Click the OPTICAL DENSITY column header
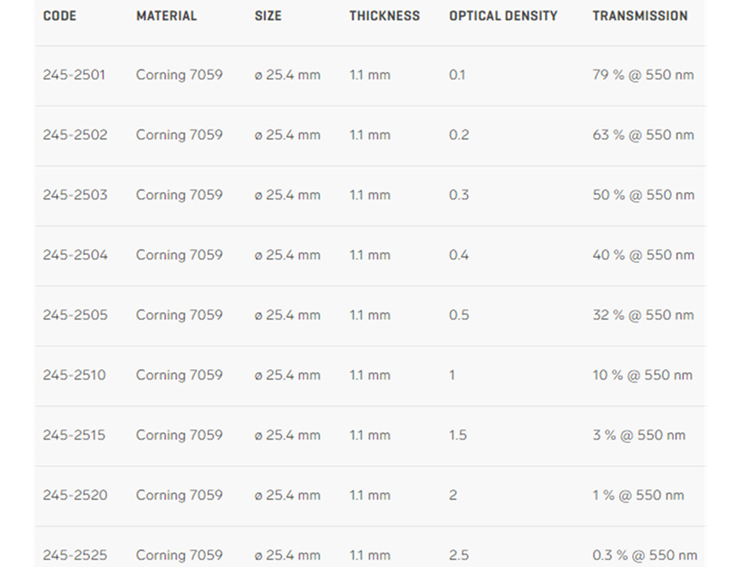Image resolution: width=740 pixels, height=567 pixels. click(503, 15)
